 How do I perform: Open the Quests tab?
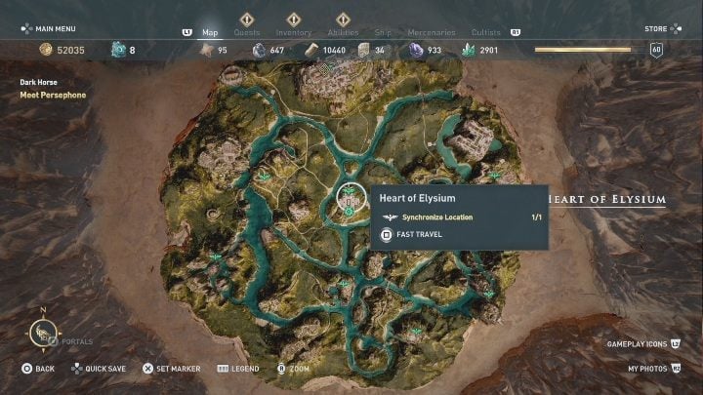click(x=247, y=32)
